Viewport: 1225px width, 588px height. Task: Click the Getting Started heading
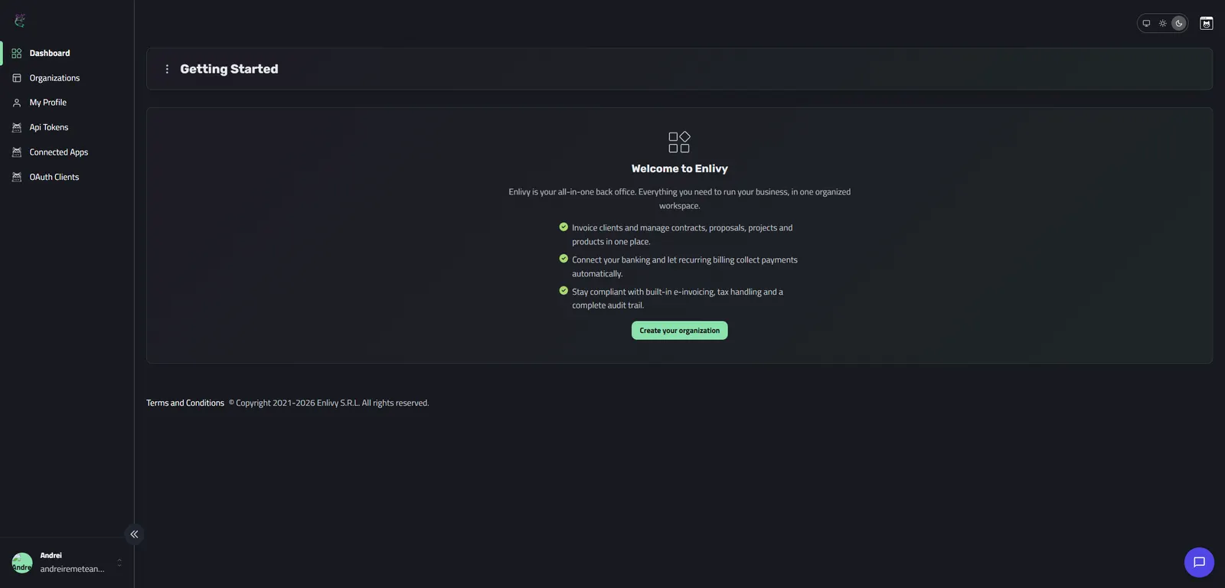click(229, 69)
